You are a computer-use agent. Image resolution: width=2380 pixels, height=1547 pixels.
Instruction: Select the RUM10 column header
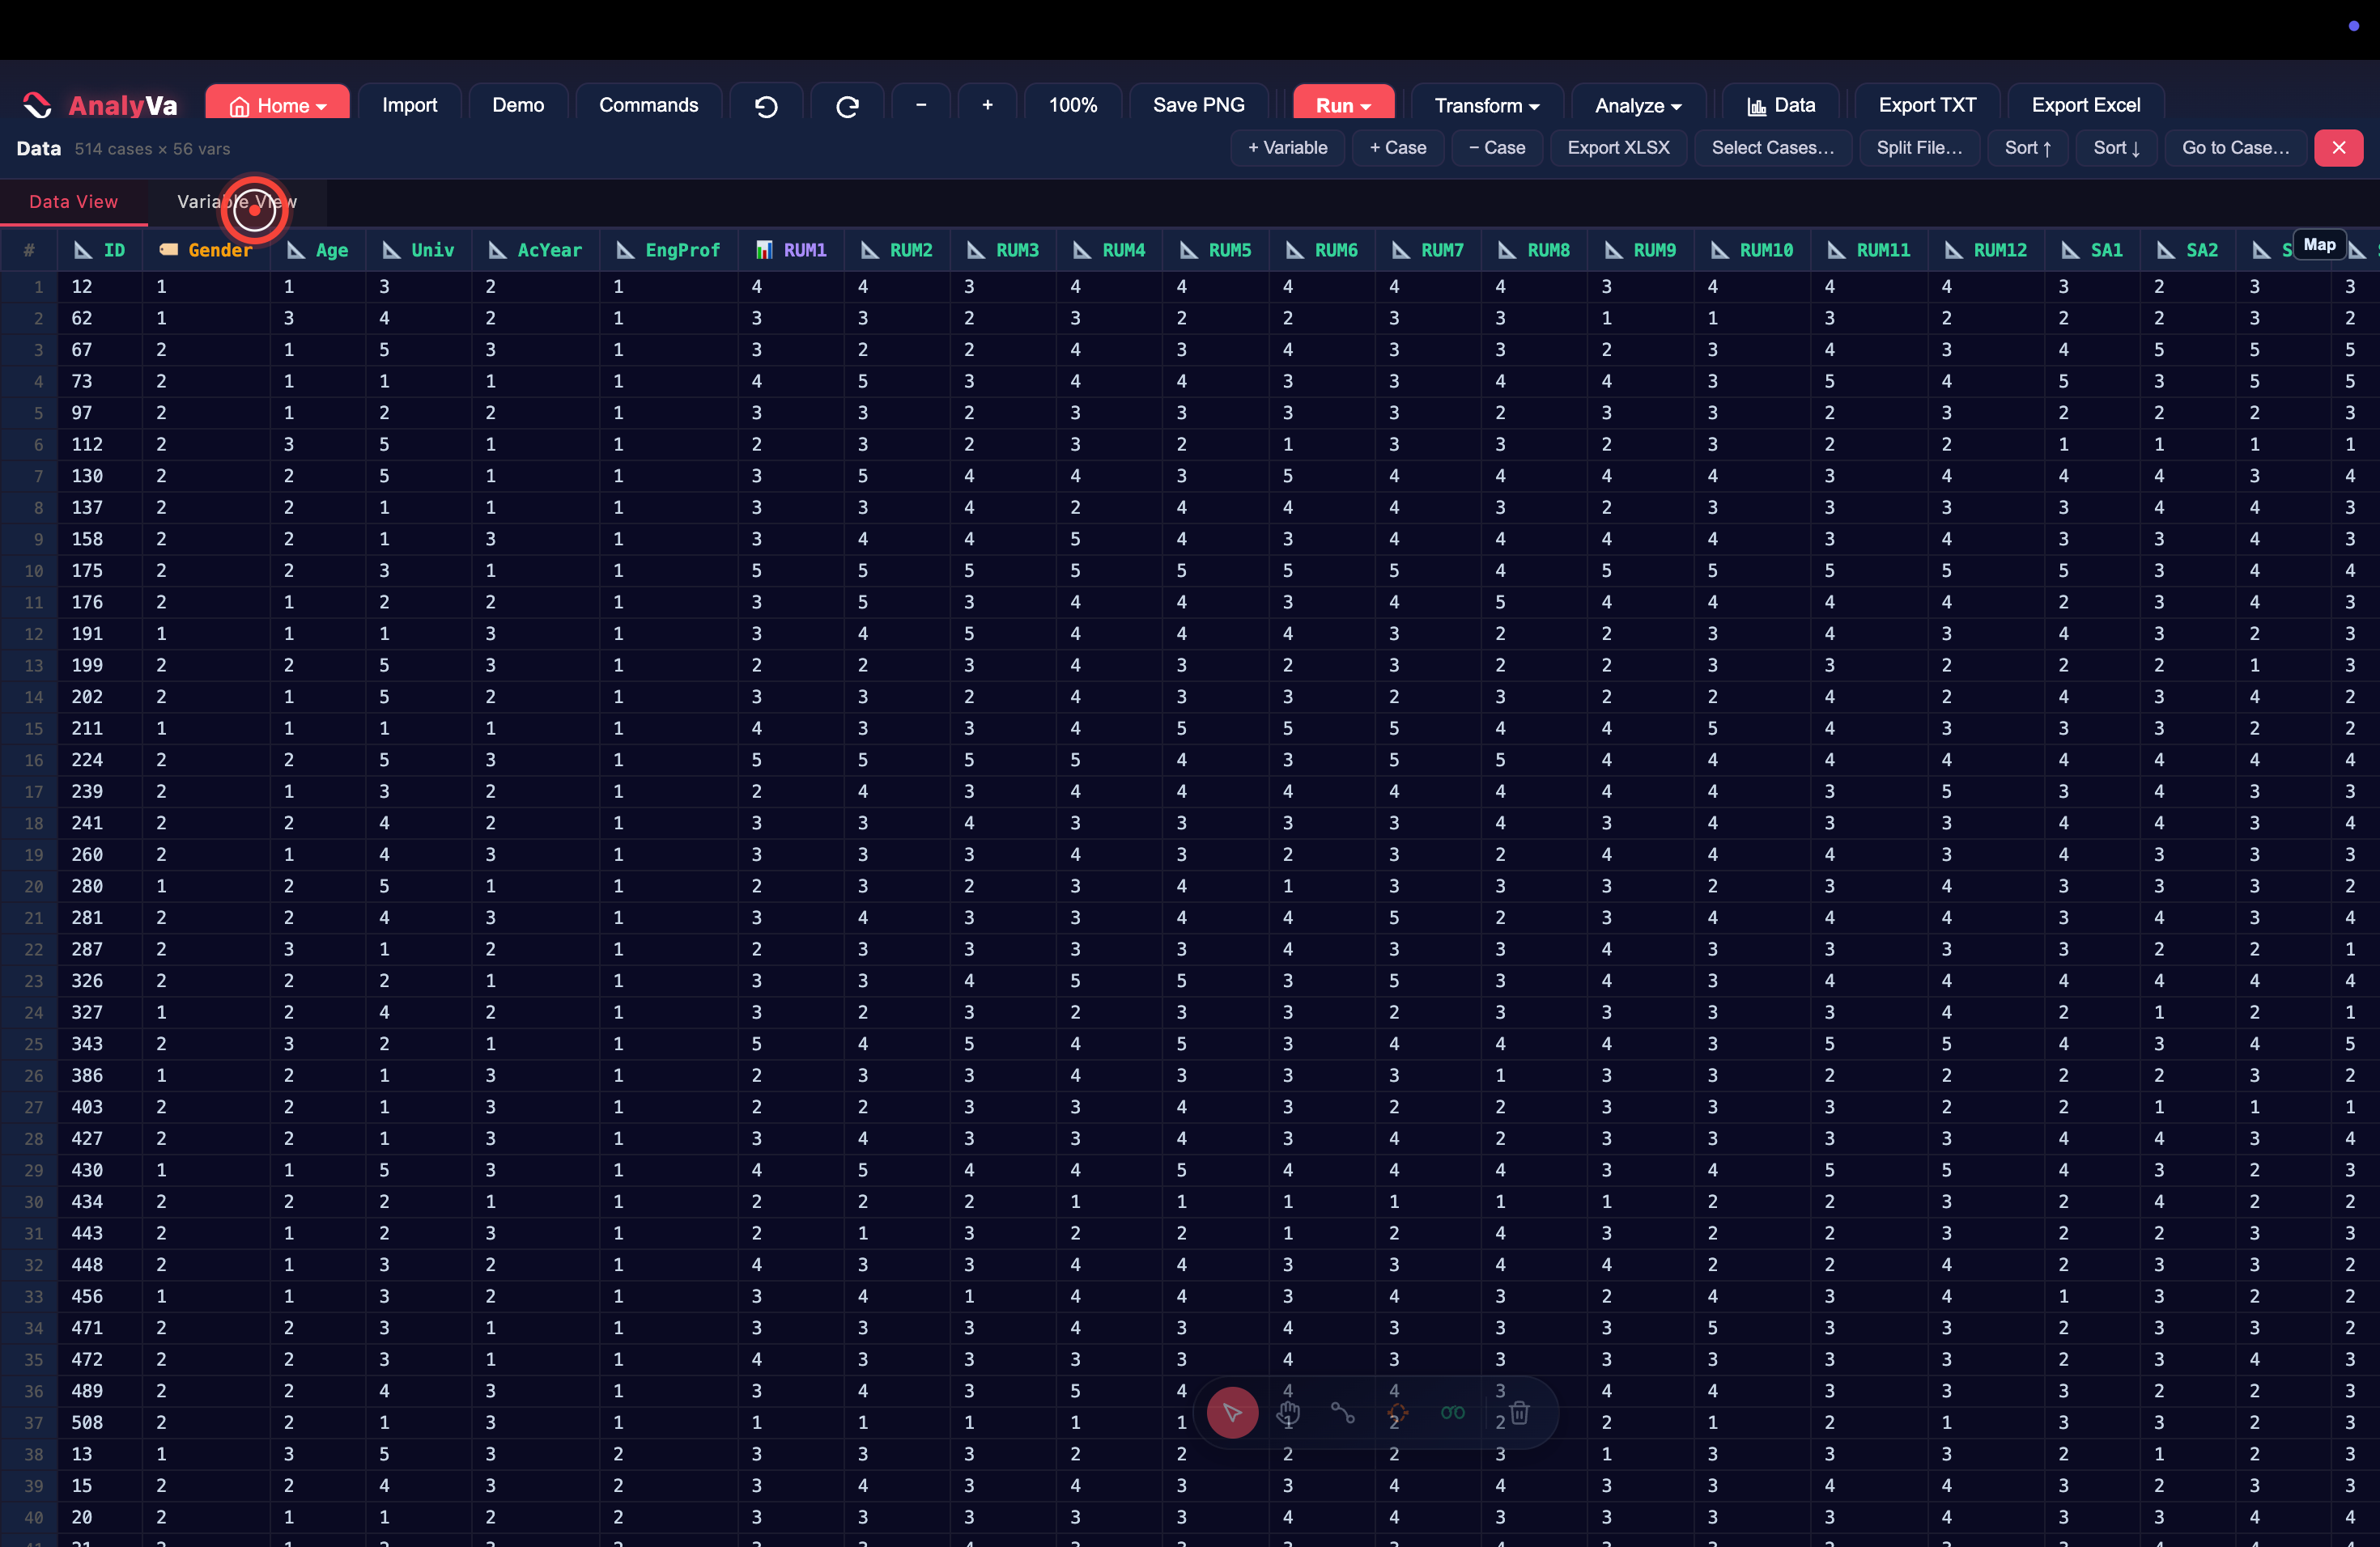[x=1752, y=250]
